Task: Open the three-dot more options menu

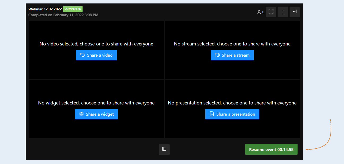Action: tap(283, 12)
